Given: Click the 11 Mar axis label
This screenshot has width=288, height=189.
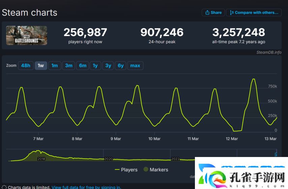Looking at the screenshot, I should (193, 139).
